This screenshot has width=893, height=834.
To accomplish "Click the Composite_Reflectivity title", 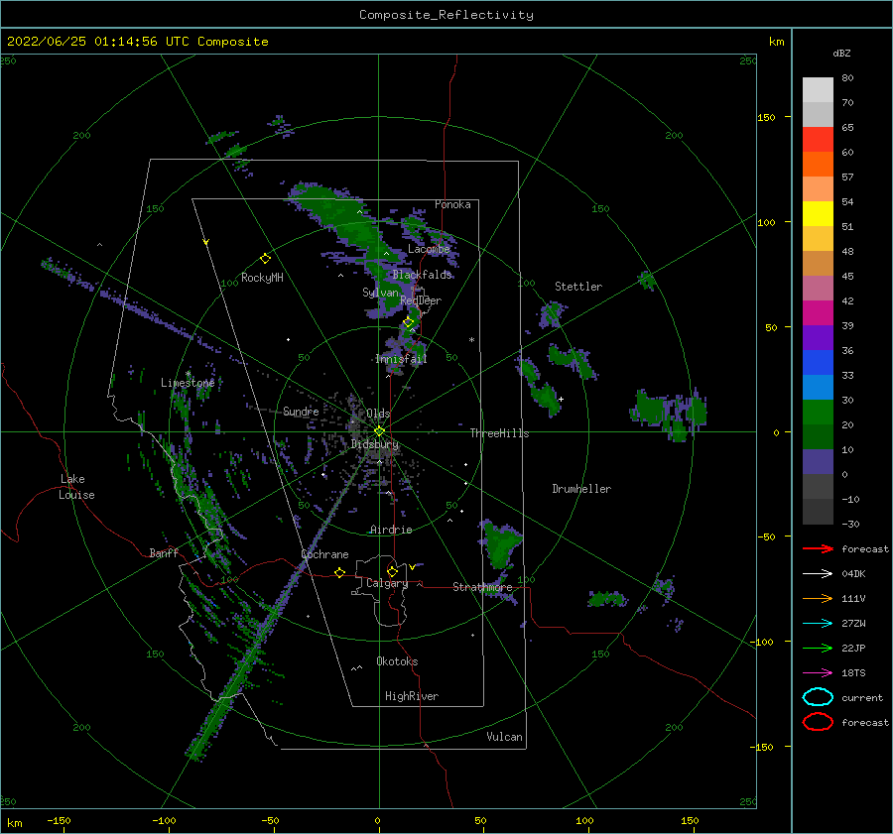I will 446,15.
